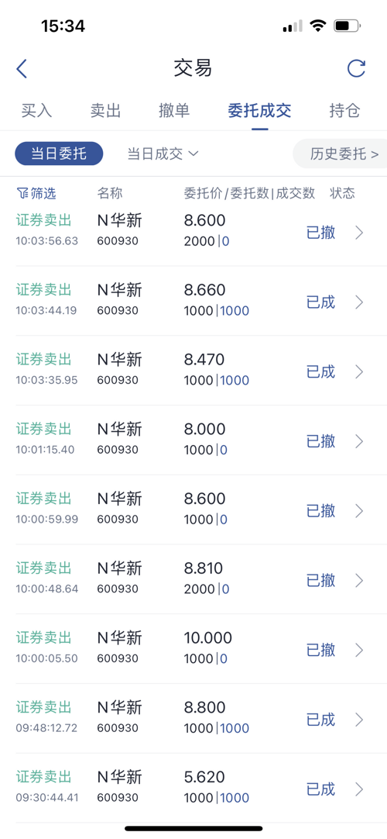Image resolution: width=387 pixels, height=839 pixels.
Task: Tap the cellular signal bars icon
Action: (x=293, y=26)
